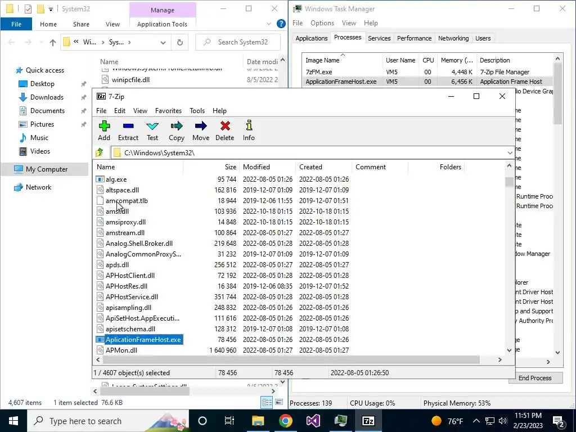
Task: Open Downloads in Explorer sidebar
Action: pyautogui.click(x=40, y=97)
